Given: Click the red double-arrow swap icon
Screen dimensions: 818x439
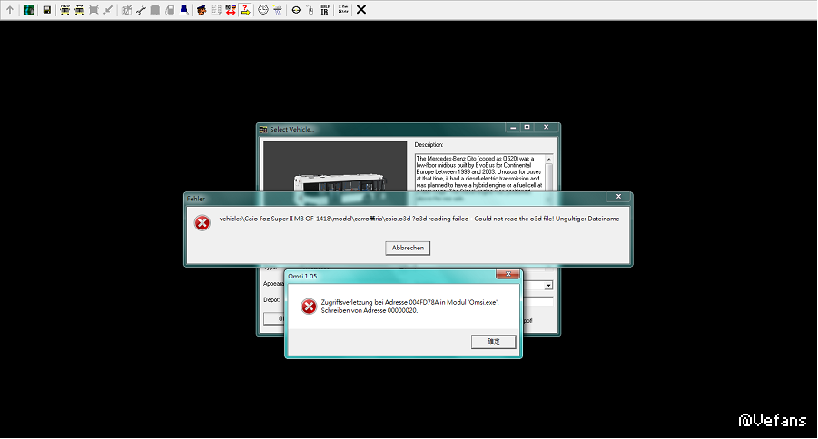Looking at the screenshot, I should (x=231, y=9).
